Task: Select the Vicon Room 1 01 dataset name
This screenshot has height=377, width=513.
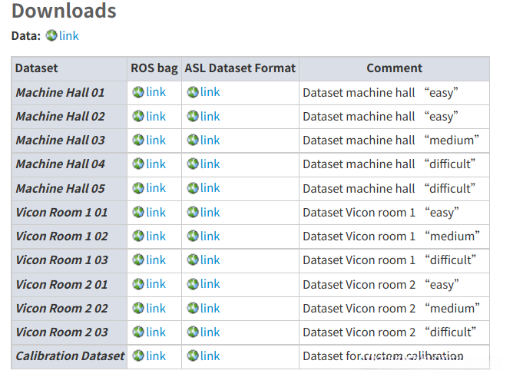Action: pos(61,212)
